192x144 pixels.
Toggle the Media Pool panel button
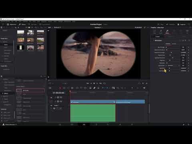tap(12, 24)
